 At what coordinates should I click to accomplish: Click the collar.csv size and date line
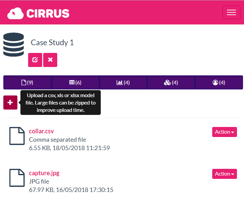[69, 148]
